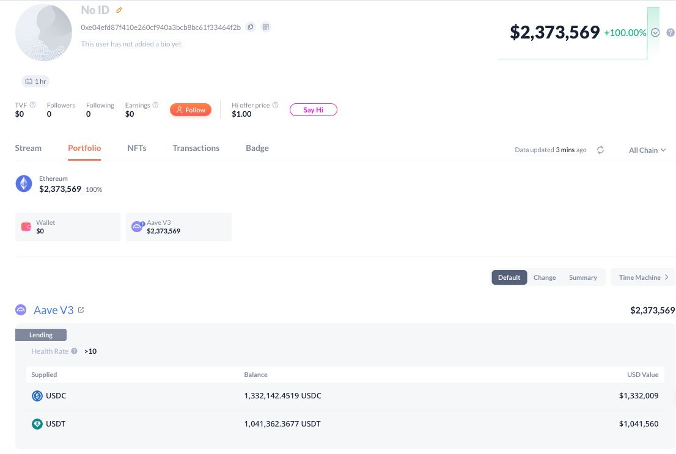This screenshot has width=676, height=454.
Task: Switch to the Stream tab
Action: coord(29,148)
